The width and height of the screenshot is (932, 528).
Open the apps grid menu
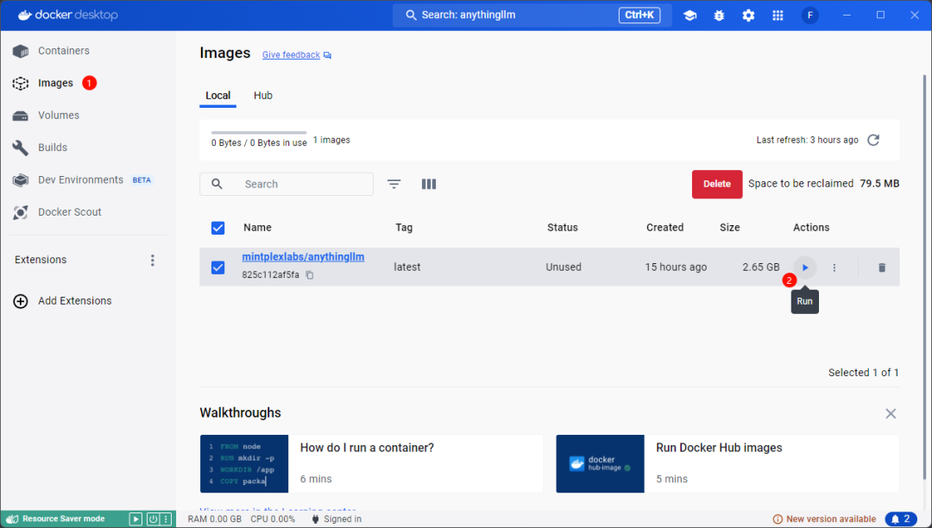coord(778,16)
